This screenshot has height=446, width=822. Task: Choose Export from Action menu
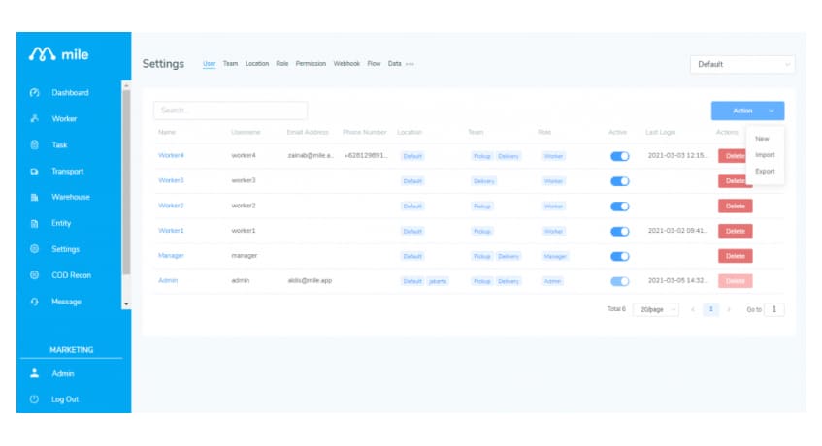765,172
